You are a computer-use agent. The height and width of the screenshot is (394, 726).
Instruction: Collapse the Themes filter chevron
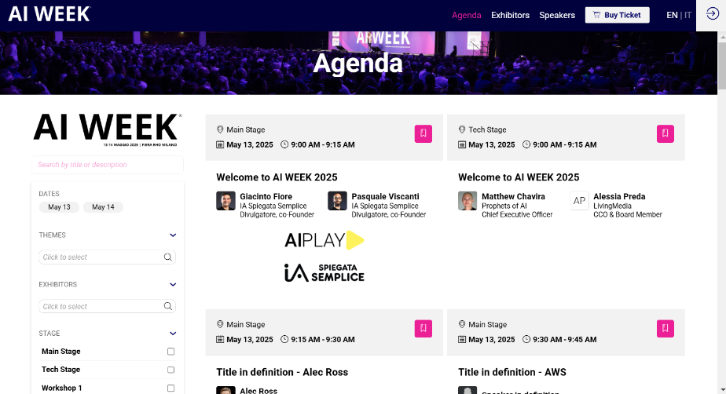click(x=173, y=235)
